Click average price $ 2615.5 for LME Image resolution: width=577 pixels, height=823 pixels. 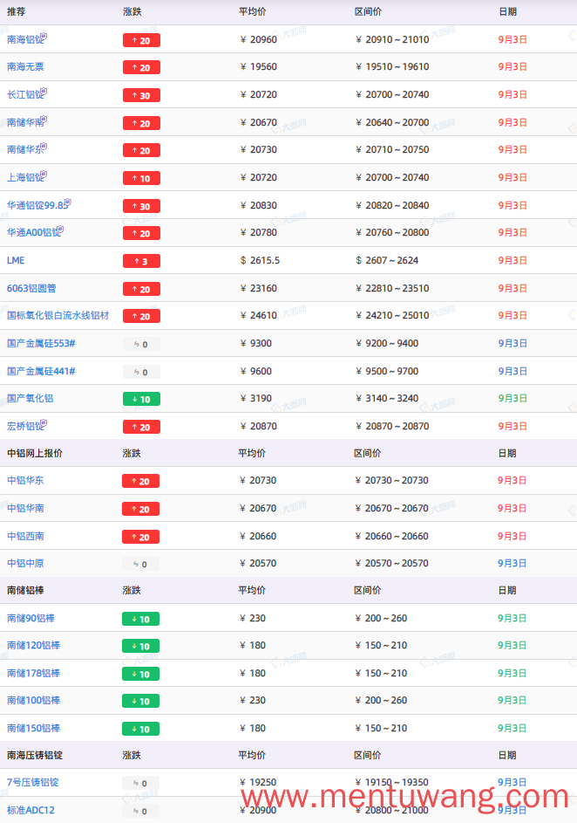tap(260, 260)
